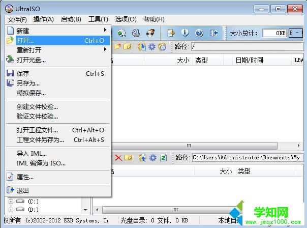Viewport: 307px width, 228px height.
Task: Click the convert image format toolbar icon
Action: tap(122, 33)
